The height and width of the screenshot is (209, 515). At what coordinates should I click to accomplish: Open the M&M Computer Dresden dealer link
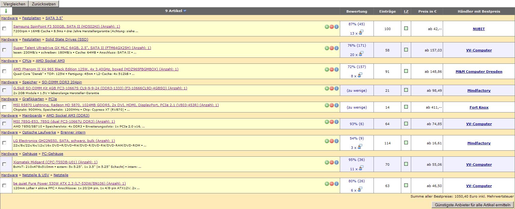[479, 72]
